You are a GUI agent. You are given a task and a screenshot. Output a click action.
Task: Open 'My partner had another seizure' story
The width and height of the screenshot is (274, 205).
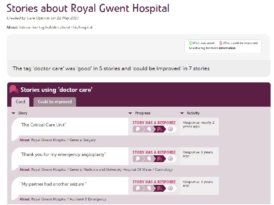(x=54, y=184)
